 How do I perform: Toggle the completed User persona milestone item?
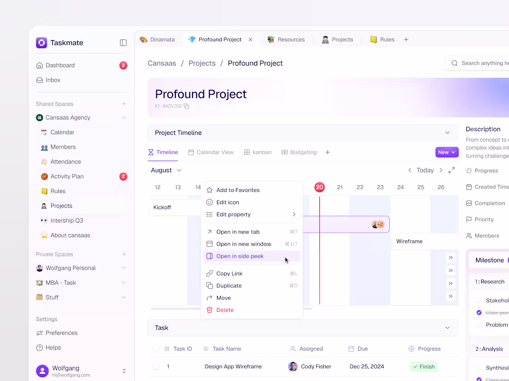pos(478,313)
